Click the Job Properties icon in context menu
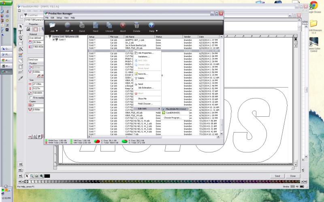The height and width of the screenshot is (202, 324). click(x=136, y=53)
